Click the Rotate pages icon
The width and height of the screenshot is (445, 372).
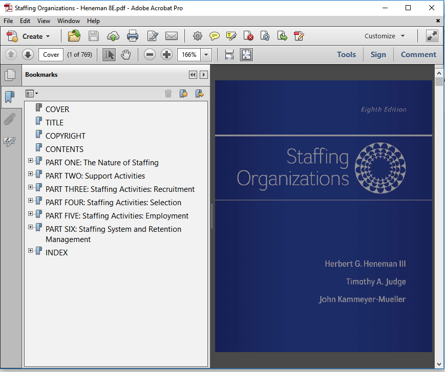coord(265,36)
